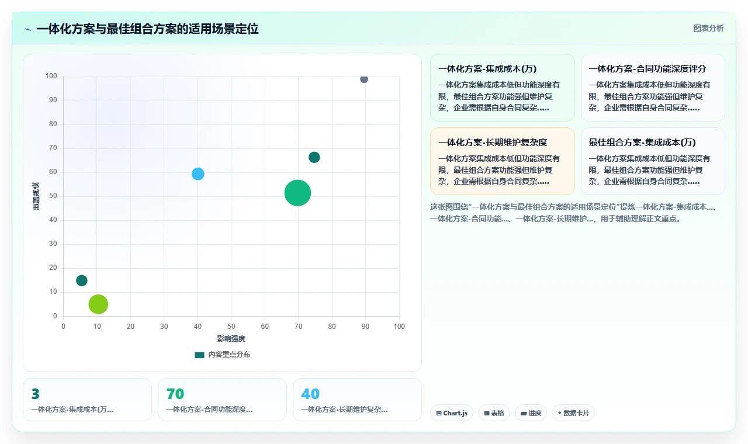This screenshot has height=444, width=748.
Task: Click the 影响强度 x-axis label
Action: [231, 339]
